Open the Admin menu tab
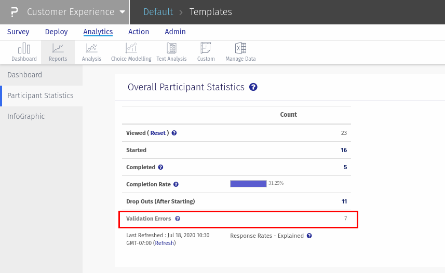Screen dimensions: 445x273 tap(175, 32)
